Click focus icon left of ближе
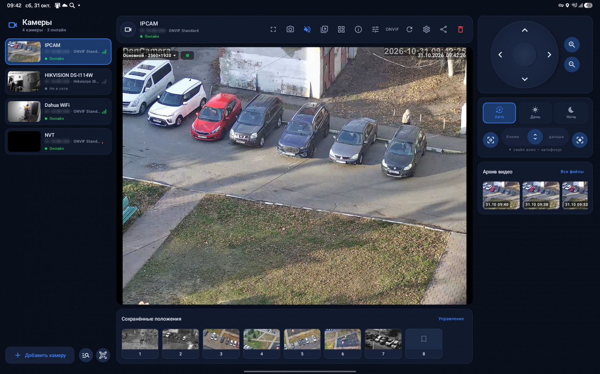600x374 pixels. pos(491,140)
